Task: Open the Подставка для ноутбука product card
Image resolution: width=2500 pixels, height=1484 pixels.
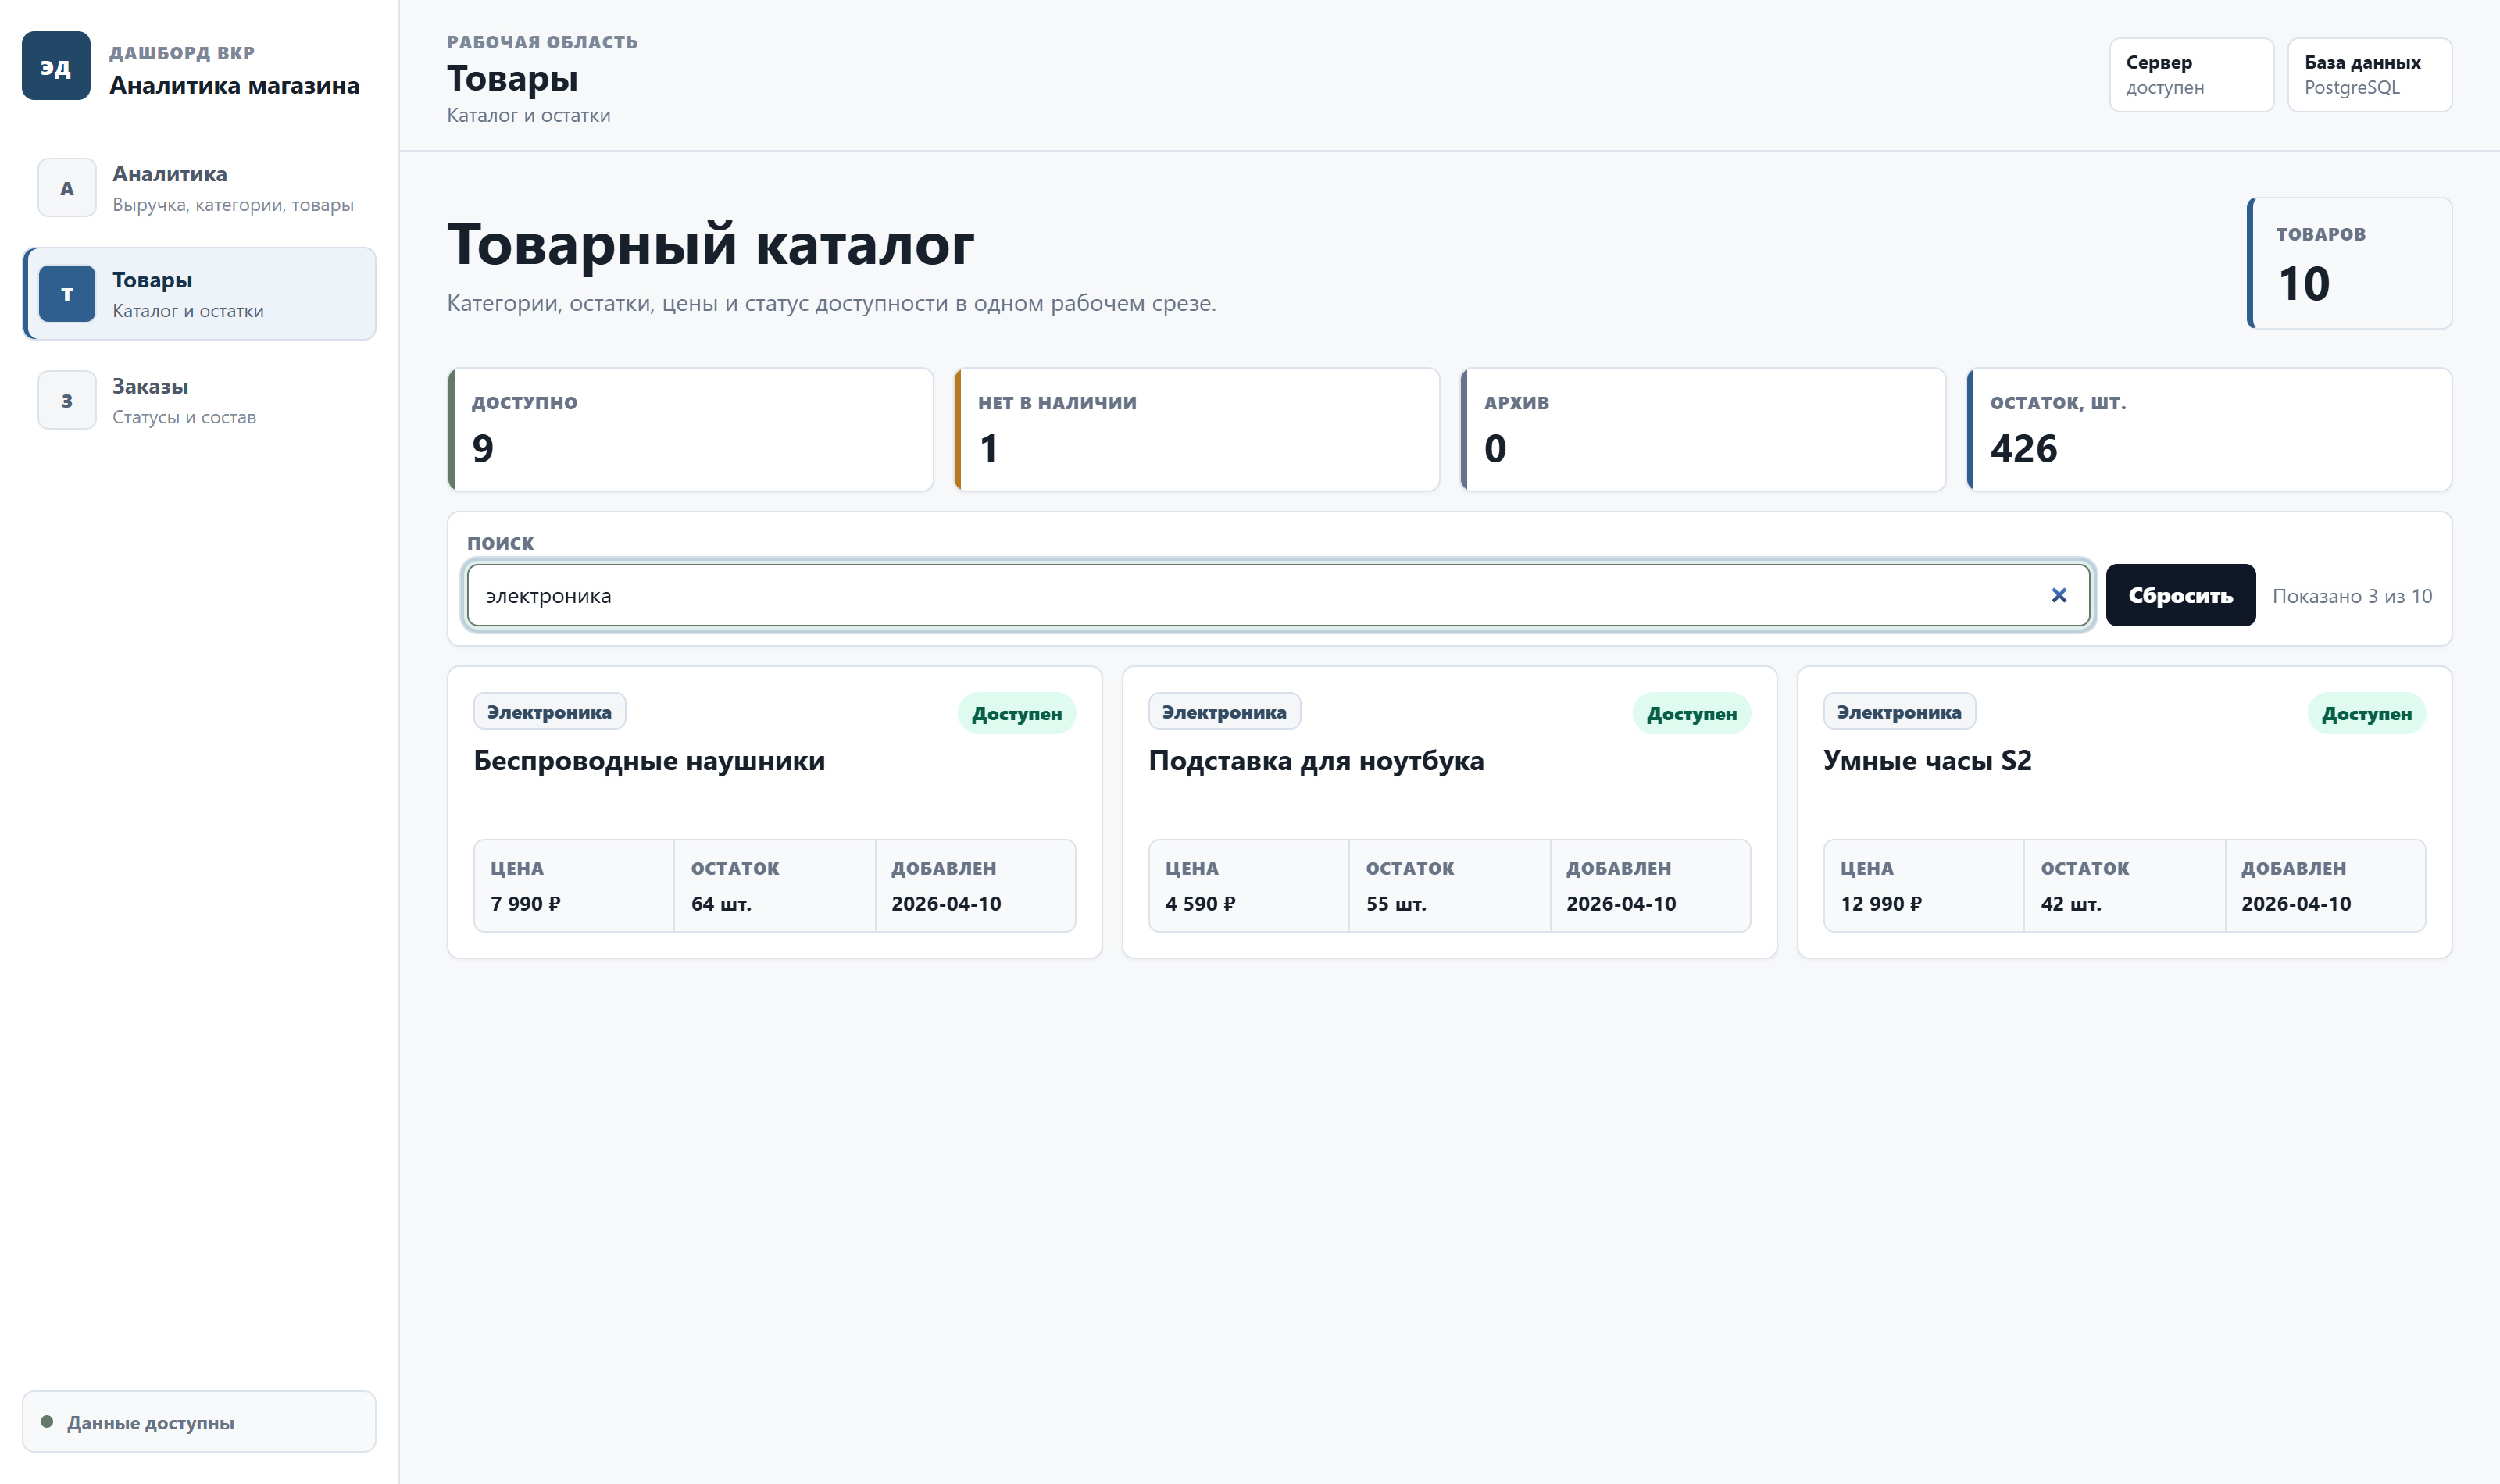Action: point(1450,812)
